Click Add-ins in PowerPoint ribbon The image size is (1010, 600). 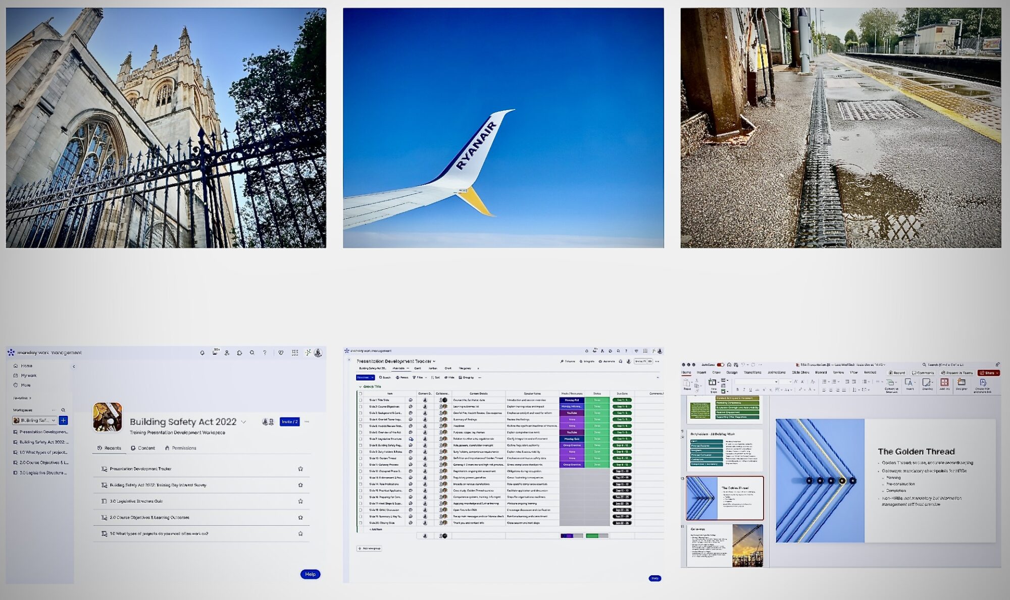944,385
